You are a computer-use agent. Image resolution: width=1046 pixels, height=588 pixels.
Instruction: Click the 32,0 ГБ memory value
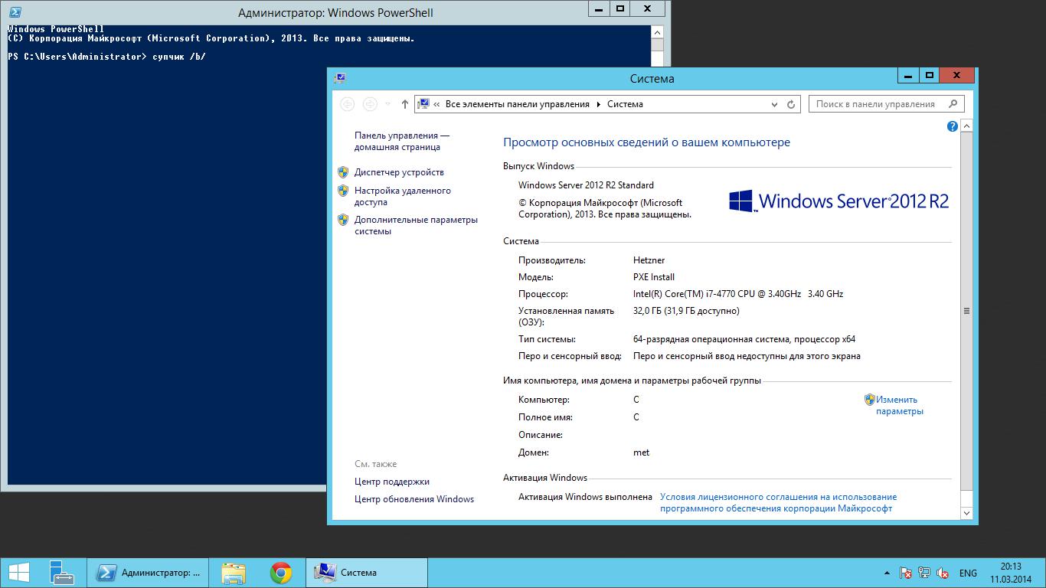coord(686,311)
